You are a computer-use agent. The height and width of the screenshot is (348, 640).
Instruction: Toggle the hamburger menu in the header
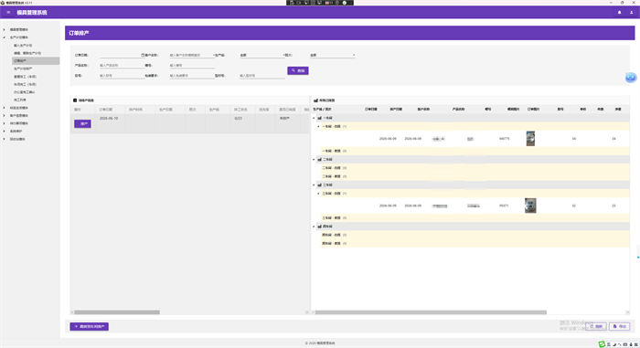click(x=8, y=12)
